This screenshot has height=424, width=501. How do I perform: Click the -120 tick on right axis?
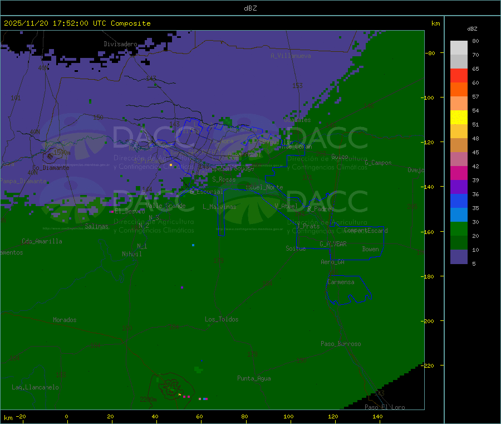[429, 142]
